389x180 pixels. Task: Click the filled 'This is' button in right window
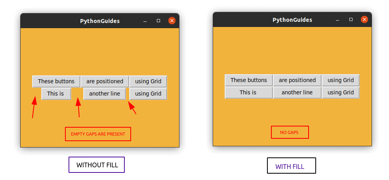pos(249,93)
